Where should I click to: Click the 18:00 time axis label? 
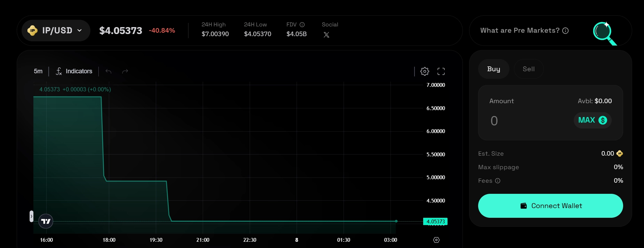tap(109, 240)
